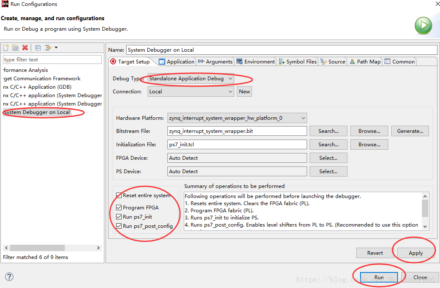Screen dimensions: 440x288
Task: Click the green Run icon in header
Action: click(x=423, y=26)
